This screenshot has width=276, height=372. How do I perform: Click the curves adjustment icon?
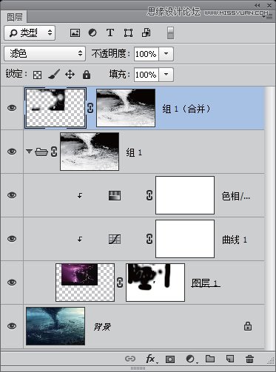(115, 239)
